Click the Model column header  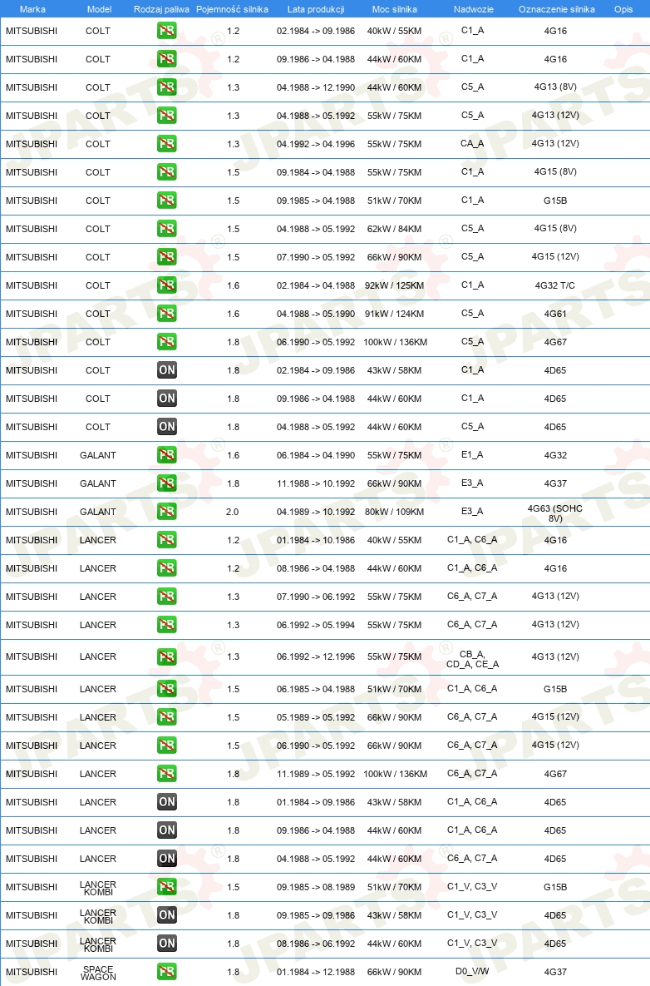99,9
